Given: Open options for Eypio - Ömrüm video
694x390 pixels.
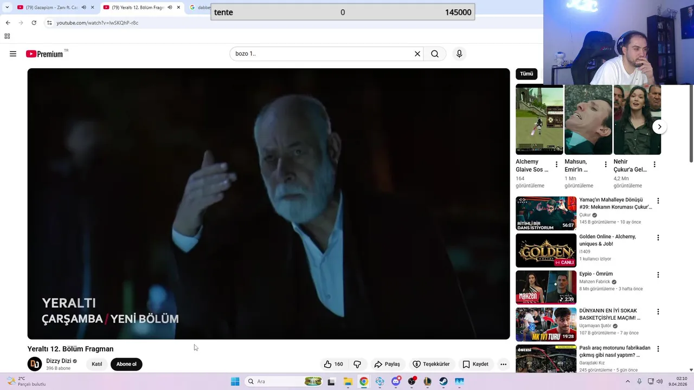Looking at the screenshot, I should pos(658,275).
